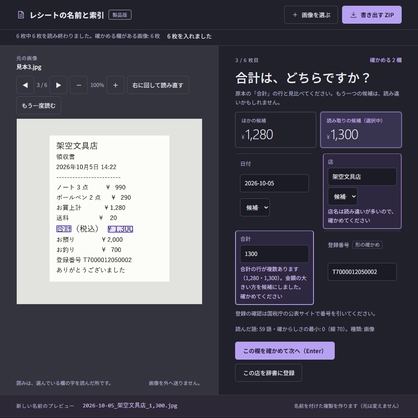
Task: Click 右に回して読み直す button
Action: pyautogui.click(x=158, y=85)
